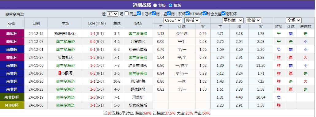Open away team 开罗国民

[x=138, y=42]
